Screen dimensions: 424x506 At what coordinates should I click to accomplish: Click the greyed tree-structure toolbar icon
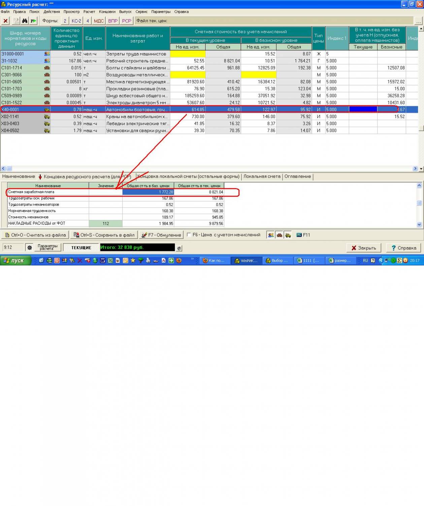(x=16, y=21)
